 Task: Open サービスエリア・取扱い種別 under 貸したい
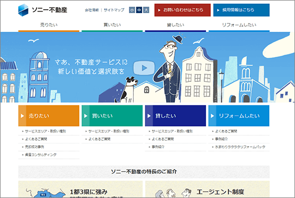click(172, 131)
